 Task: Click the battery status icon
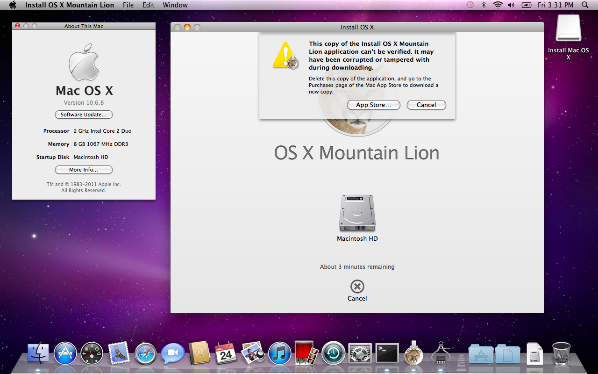pos(527,5)
